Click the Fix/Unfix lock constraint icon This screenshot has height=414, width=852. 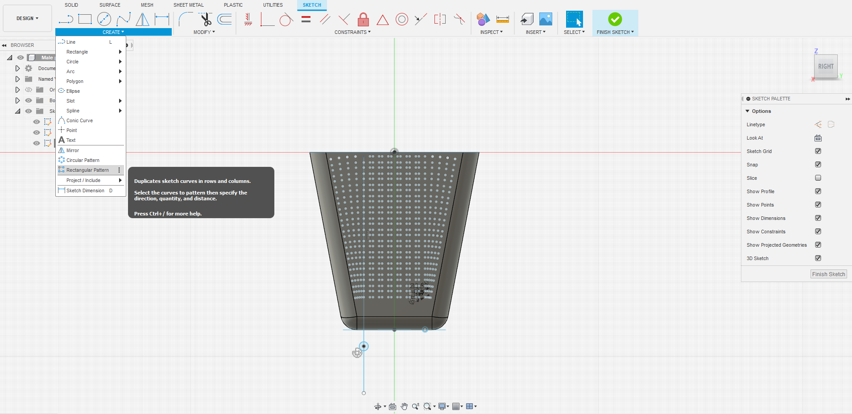[x=363, y=19]
